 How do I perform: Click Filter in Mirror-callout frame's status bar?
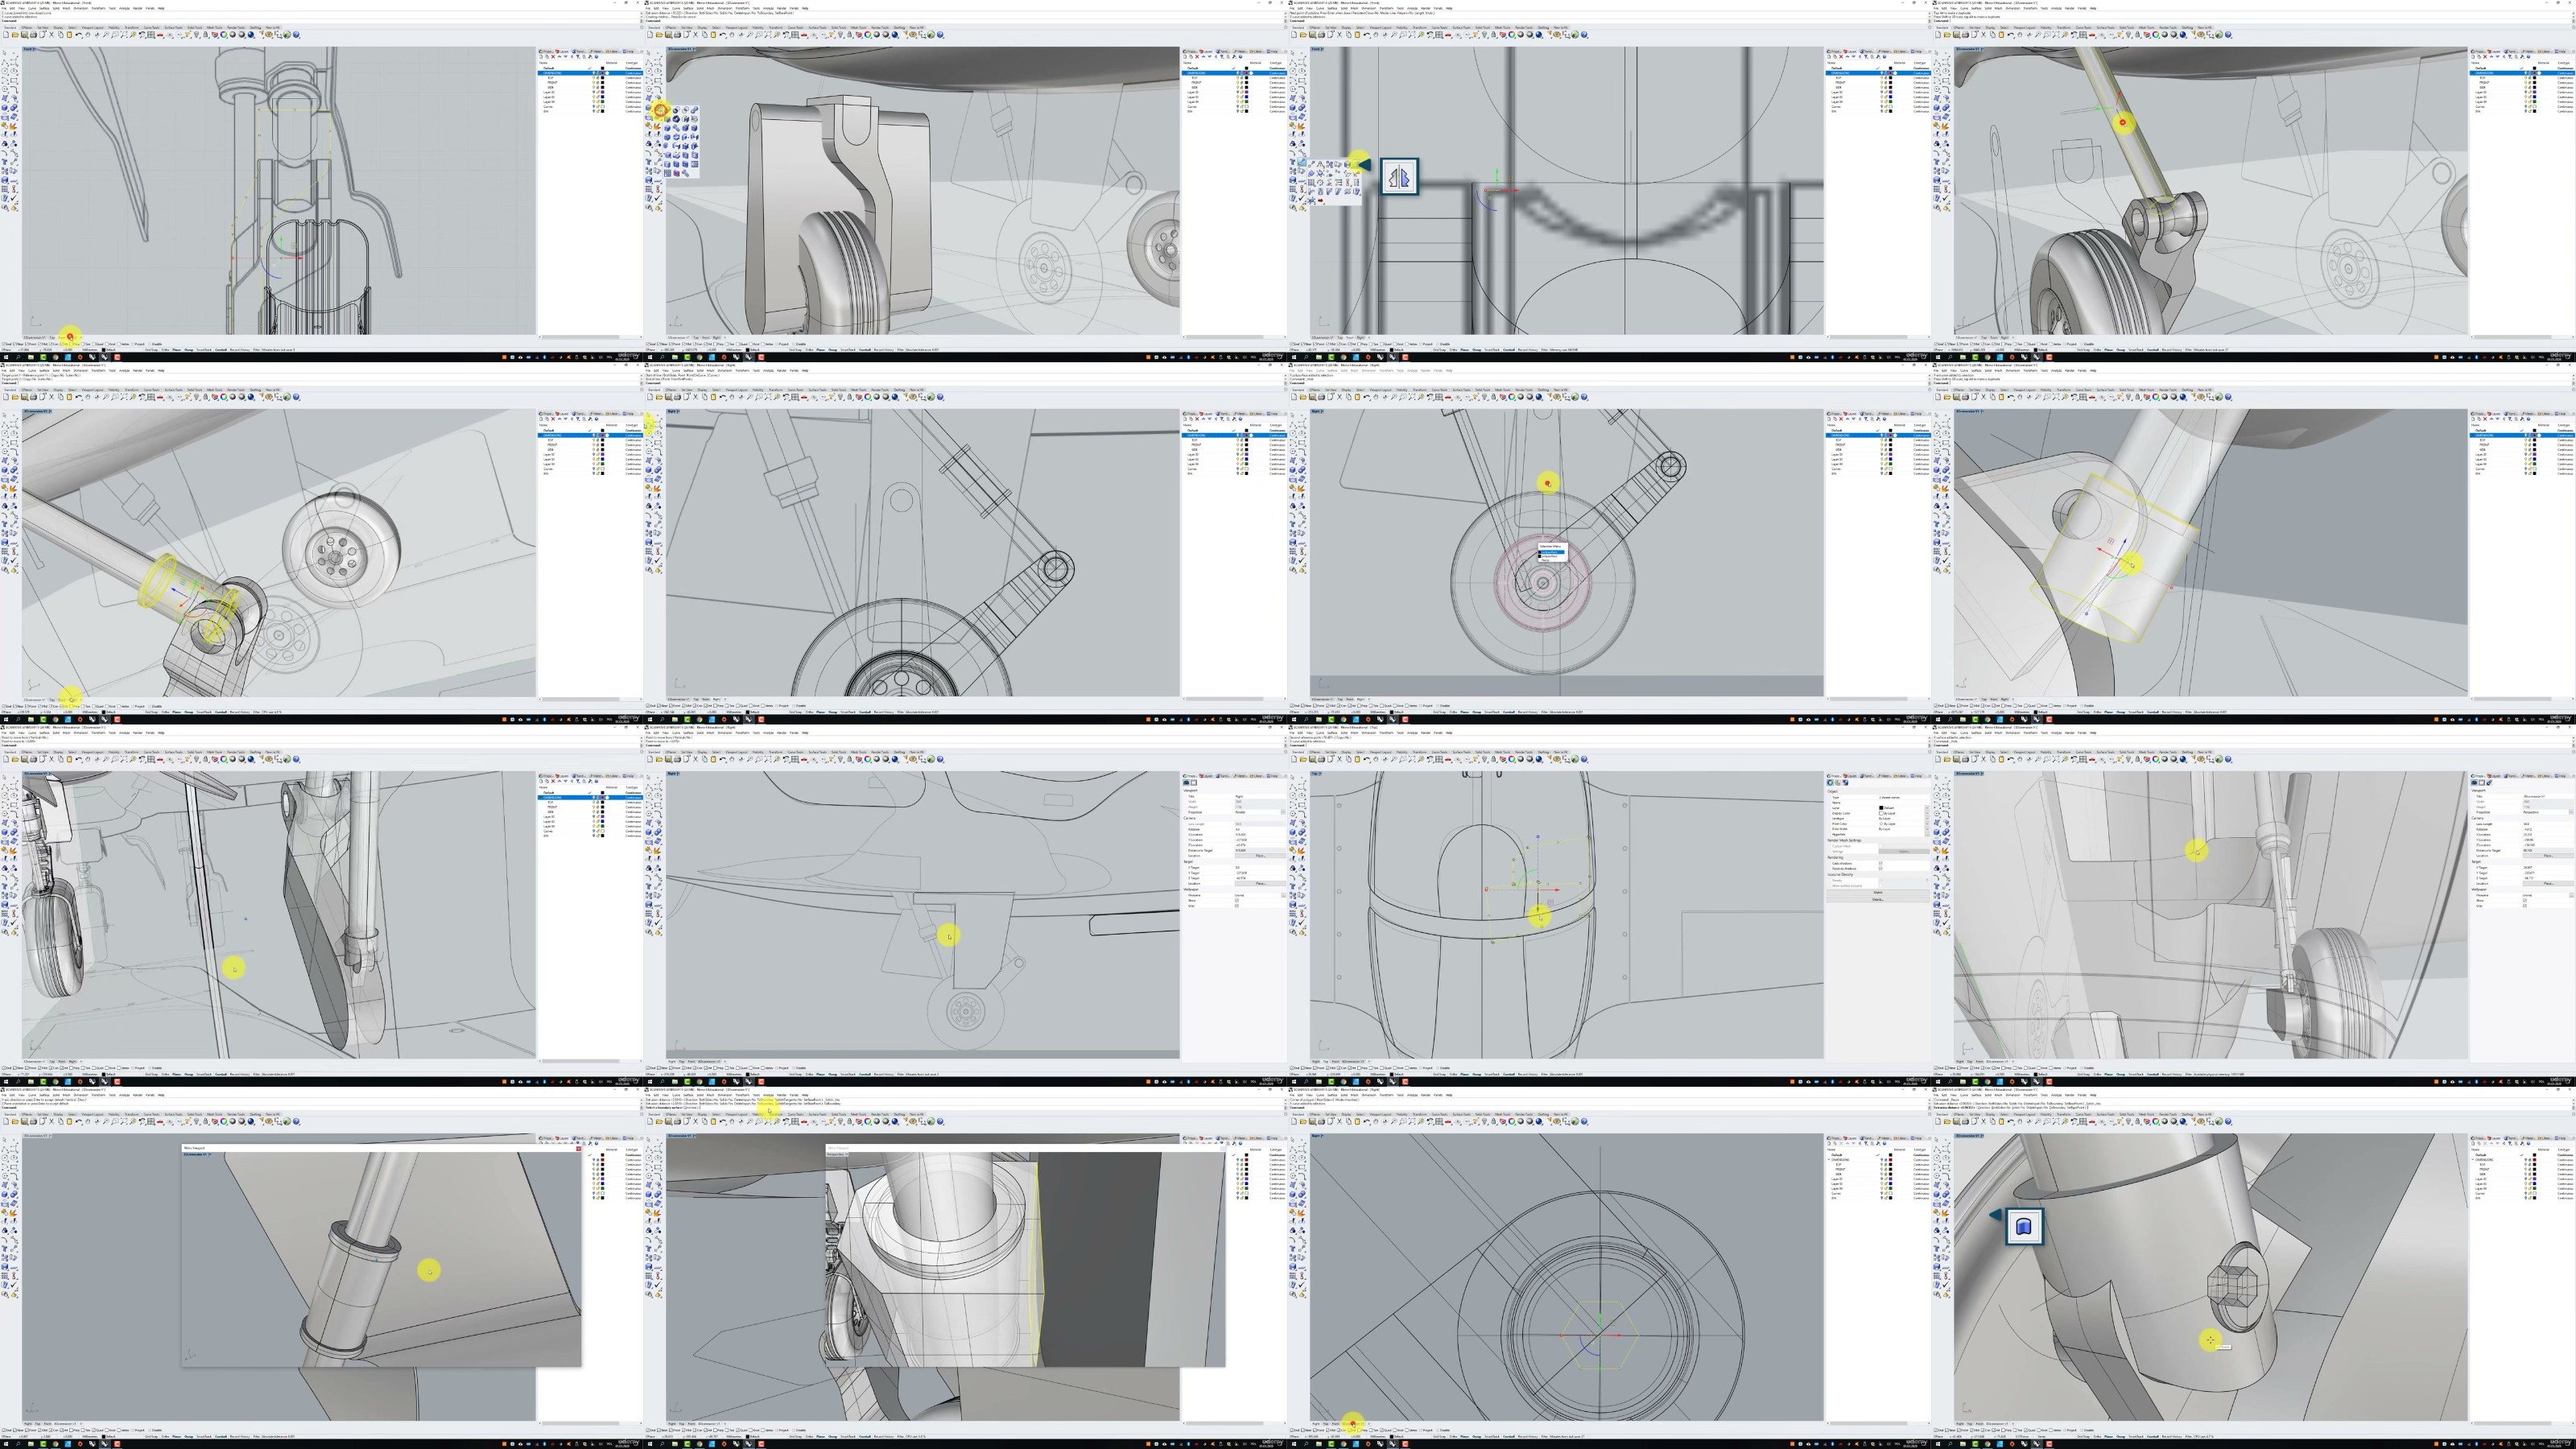pos(1545,350)
